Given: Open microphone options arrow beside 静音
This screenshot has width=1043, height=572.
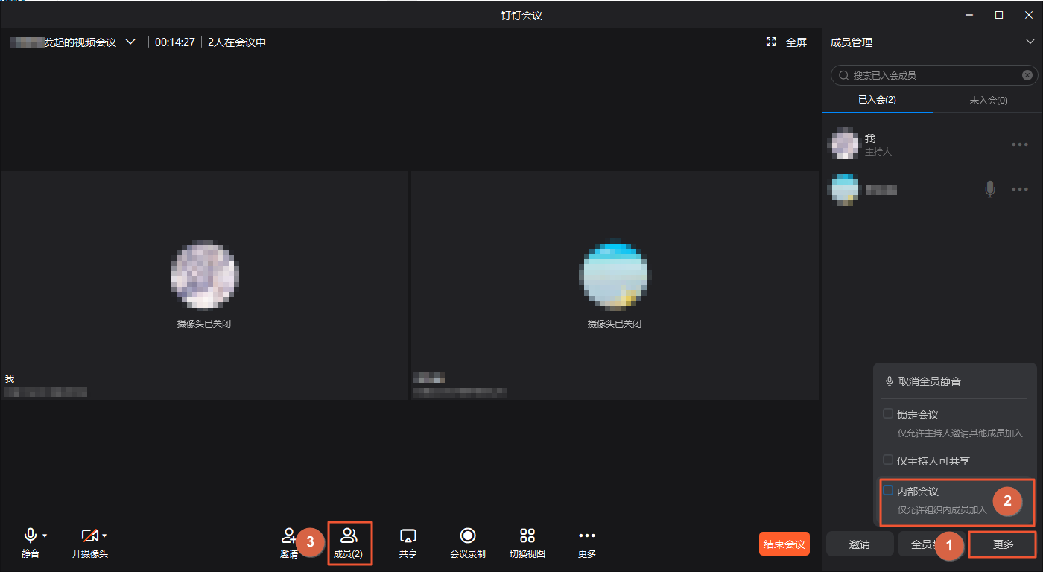Looking at the screenshot, I should click(45, 536).
